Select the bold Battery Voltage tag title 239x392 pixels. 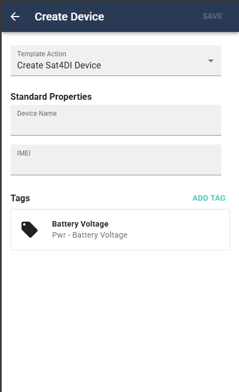pyautogui.click(x=80, y=224)
